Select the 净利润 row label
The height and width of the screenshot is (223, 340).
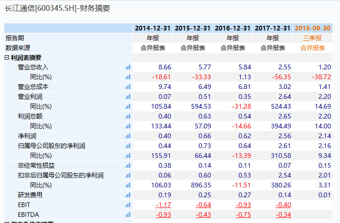click(27, 136)
